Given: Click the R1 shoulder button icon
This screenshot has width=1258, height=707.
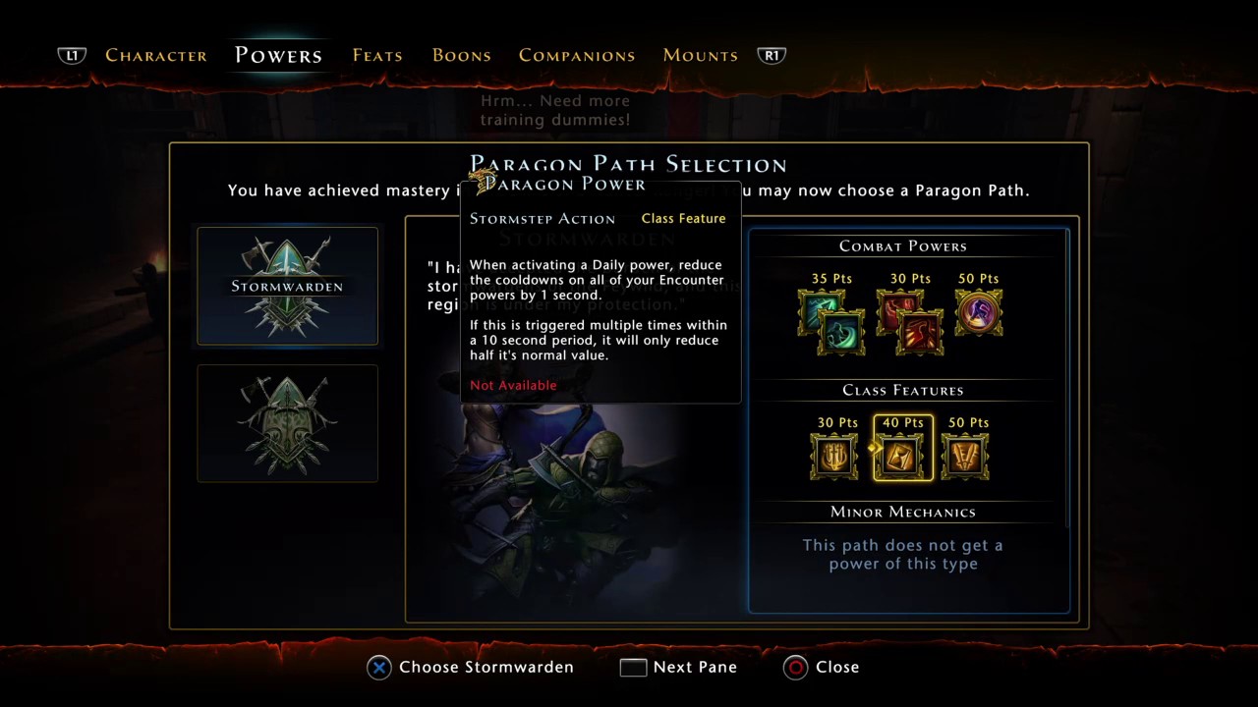Looking at the screenshot, I should coord(772,55).
